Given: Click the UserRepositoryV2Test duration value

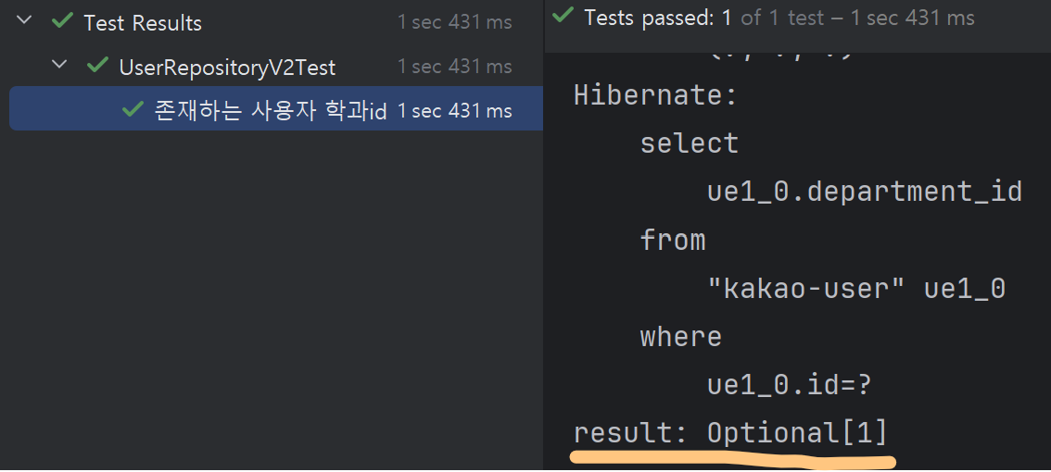Looking at the screenshot, I should point(454,67).
